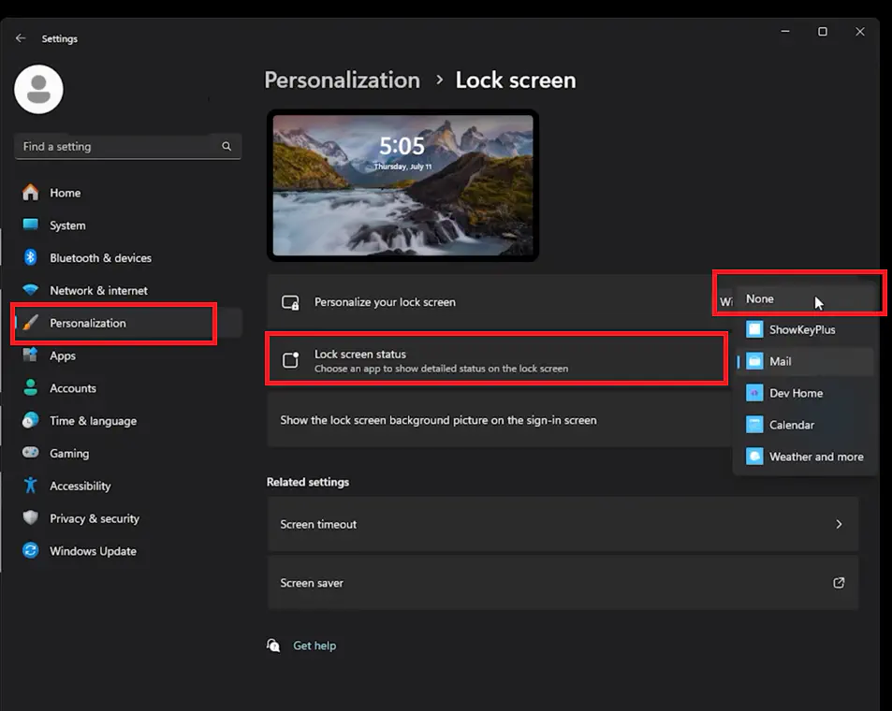Open Privacy & security shield icon
The image size is (892, 711).
click(x=31, y=518)
